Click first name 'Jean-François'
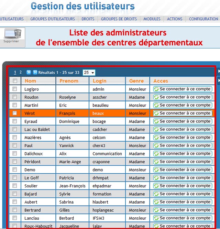The width and height of the screenshot is (220, 229). click(x=73, y=186)
